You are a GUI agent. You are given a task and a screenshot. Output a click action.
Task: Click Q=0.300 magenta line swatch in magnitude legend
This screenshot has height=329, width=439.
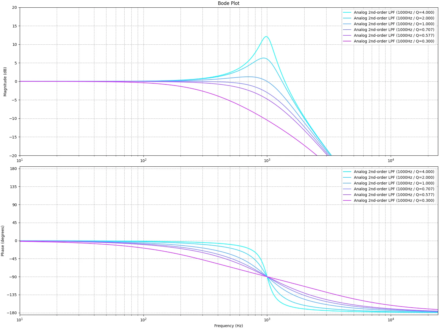347,41
